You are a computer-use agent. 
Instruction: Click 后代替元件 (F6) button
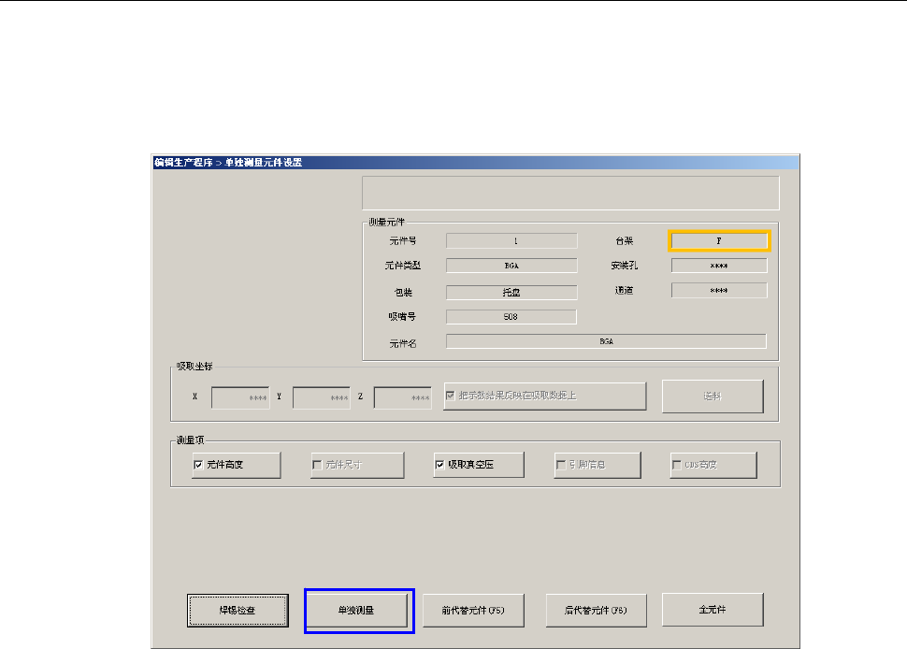(x=595, y=610)
